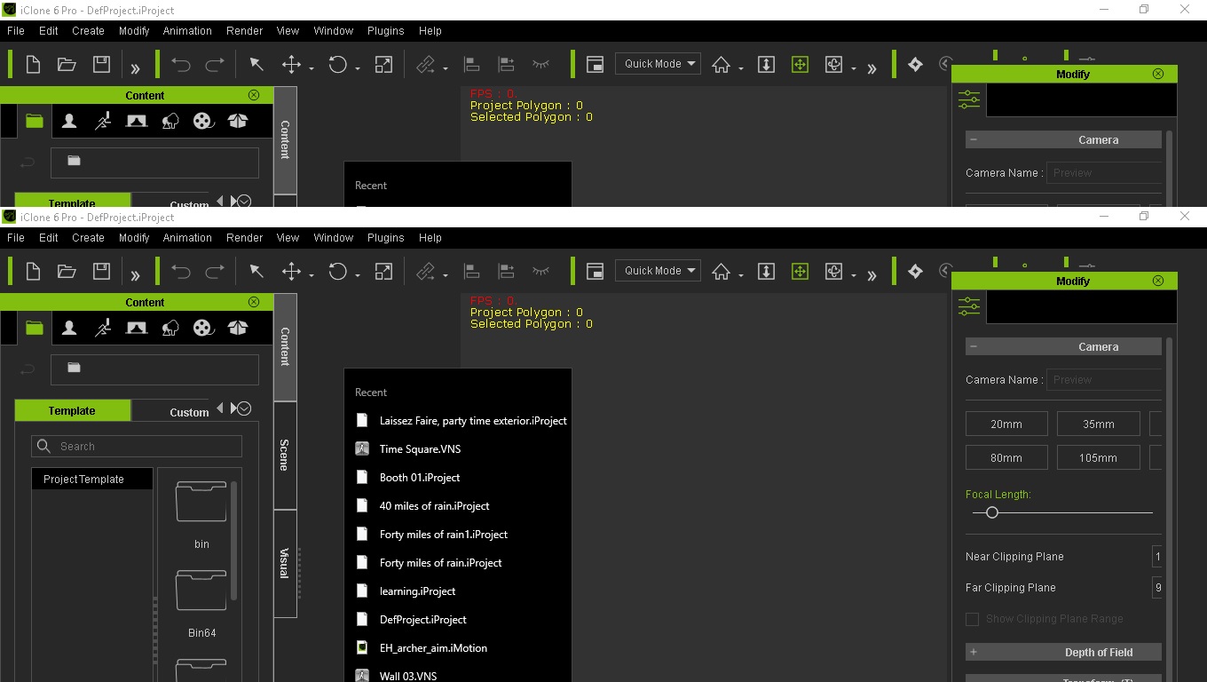Toggle green camera pan icon in upper toolbar

(800, 64)
